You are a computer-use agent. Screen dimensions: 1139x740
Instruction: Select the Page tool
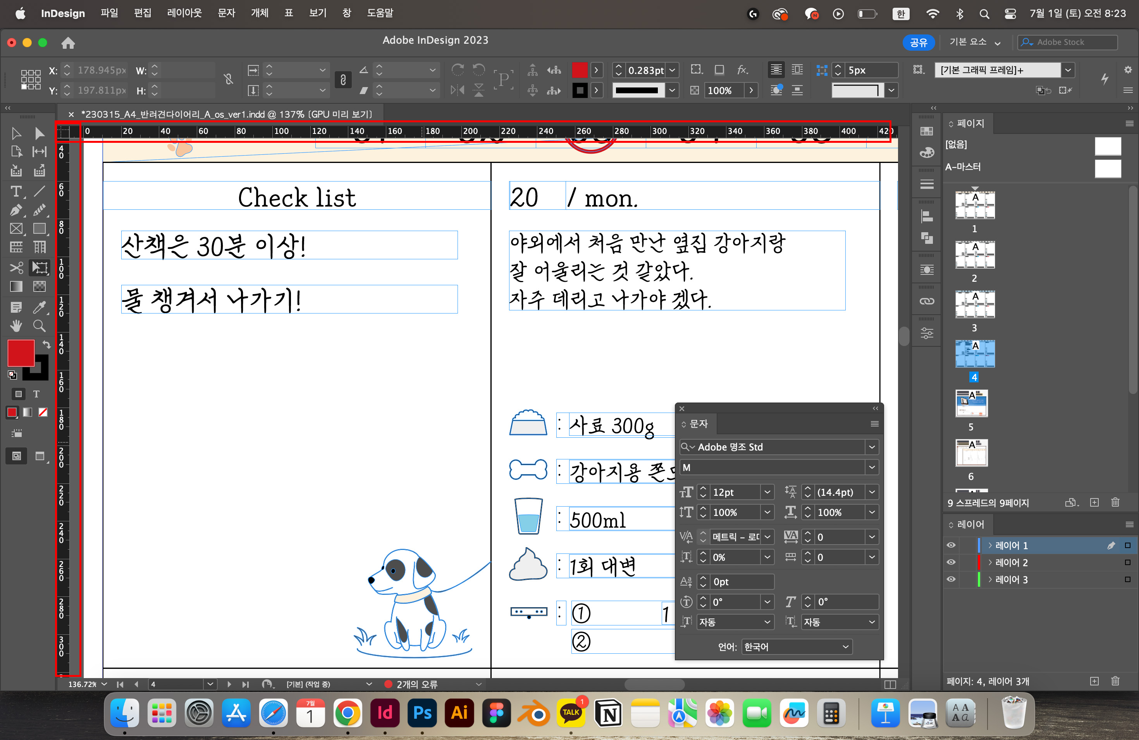[x=16, y=152]
